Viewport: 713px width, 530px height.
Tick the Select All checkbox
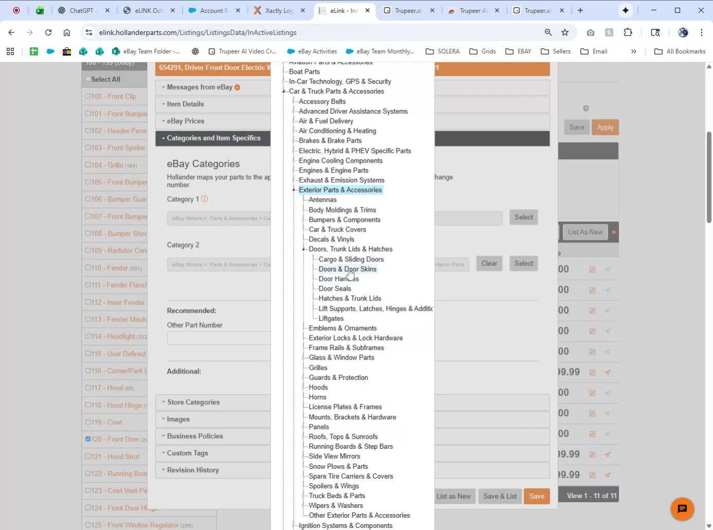[x=88, y=79]
